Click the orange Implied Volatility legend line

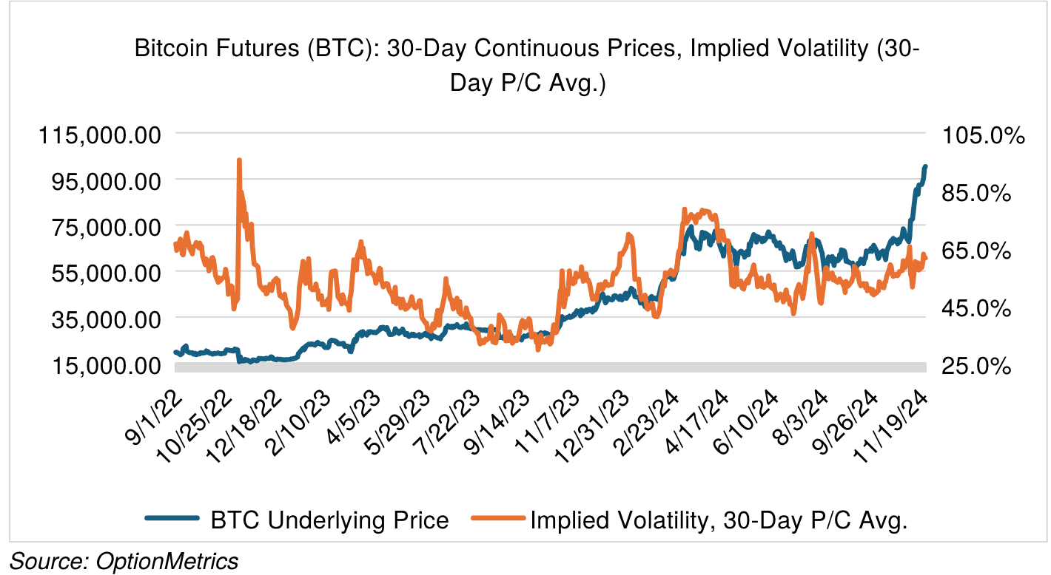(x=497, y=520)
